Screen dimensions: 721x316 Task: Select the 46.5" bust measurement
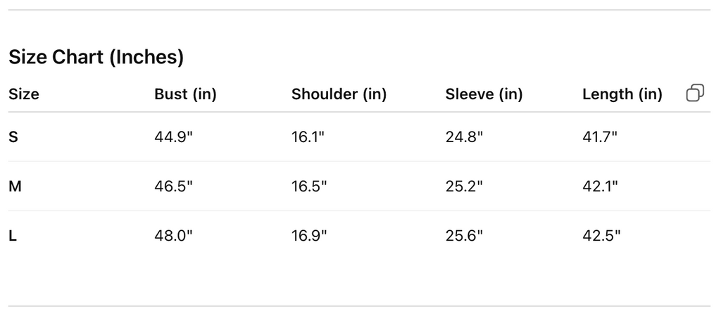(x=173, y=187)
